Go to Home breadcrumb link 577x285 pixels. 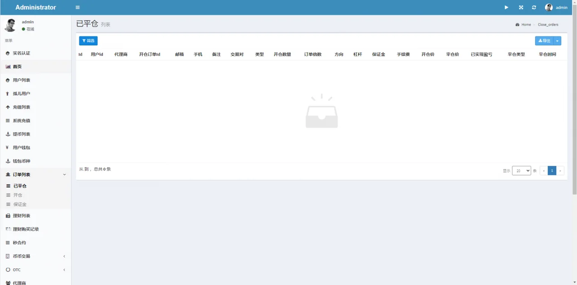pos(526,25)
